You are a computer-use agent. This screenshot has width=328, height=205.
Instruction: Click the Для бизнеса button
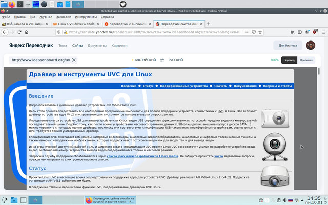click(x=288, y=46)
